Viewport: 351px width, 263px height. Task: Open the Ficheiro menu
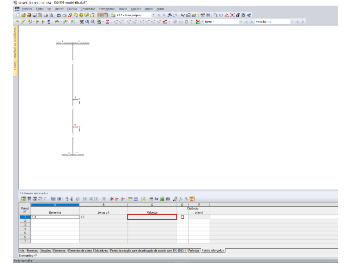tap(27, 9)
